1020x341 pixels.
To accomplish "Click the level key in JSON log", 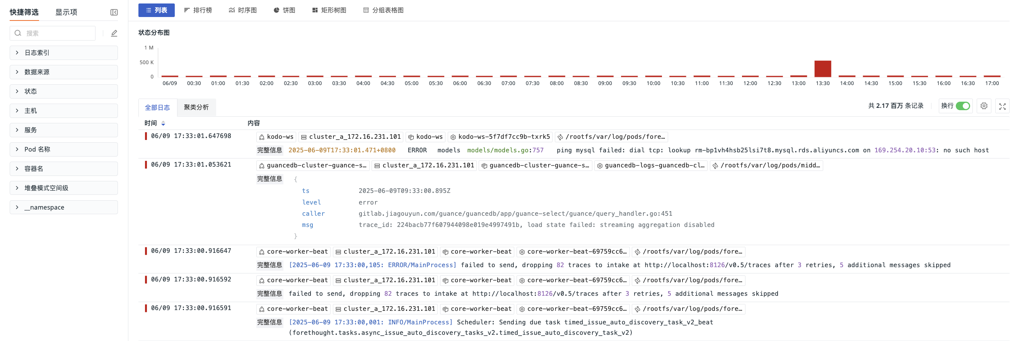I will [311, 203].
